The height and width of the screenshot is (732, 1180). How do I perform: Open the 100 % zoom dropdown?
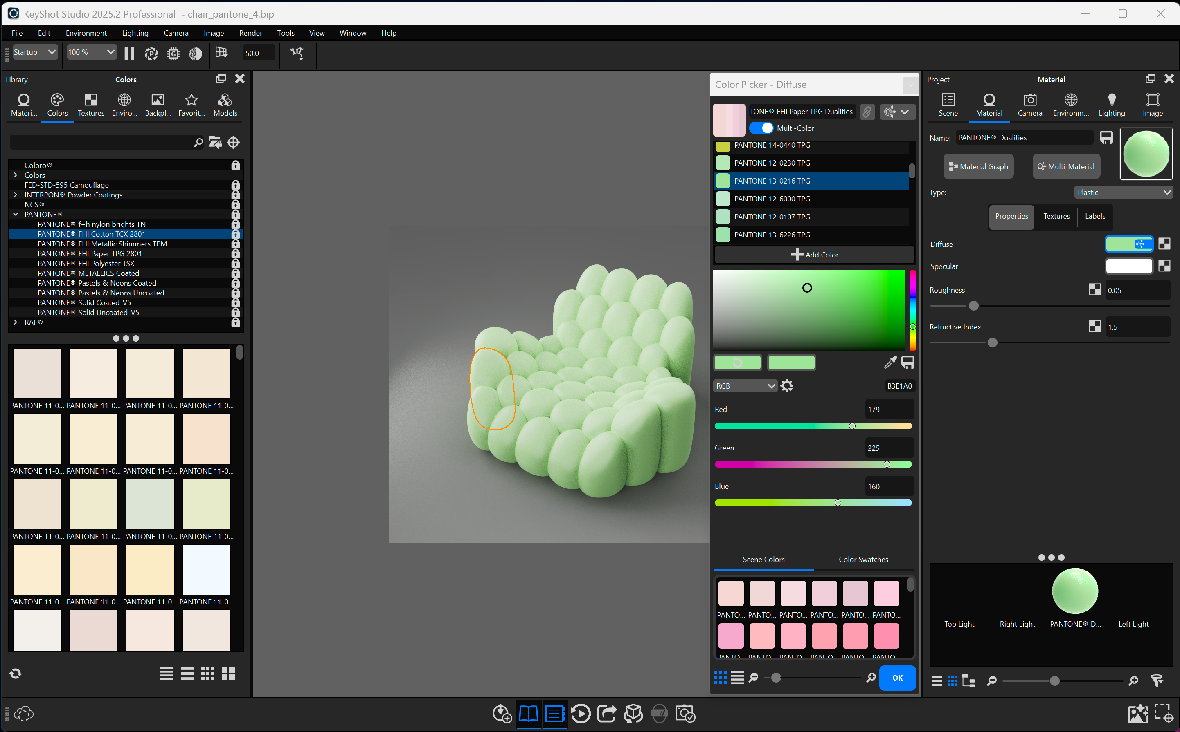coord(91,52)
